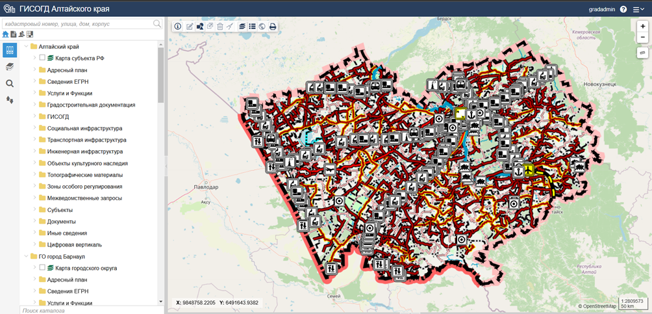Select Сведения ЕГРН under ГО город Барнаул
Viewport: 652px width, 314px height.
[68, 291]
